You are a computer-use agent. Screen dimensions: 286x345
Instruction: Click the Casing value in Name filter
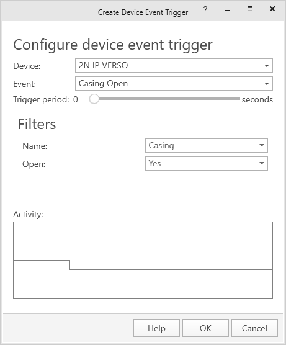pos(161,145)
